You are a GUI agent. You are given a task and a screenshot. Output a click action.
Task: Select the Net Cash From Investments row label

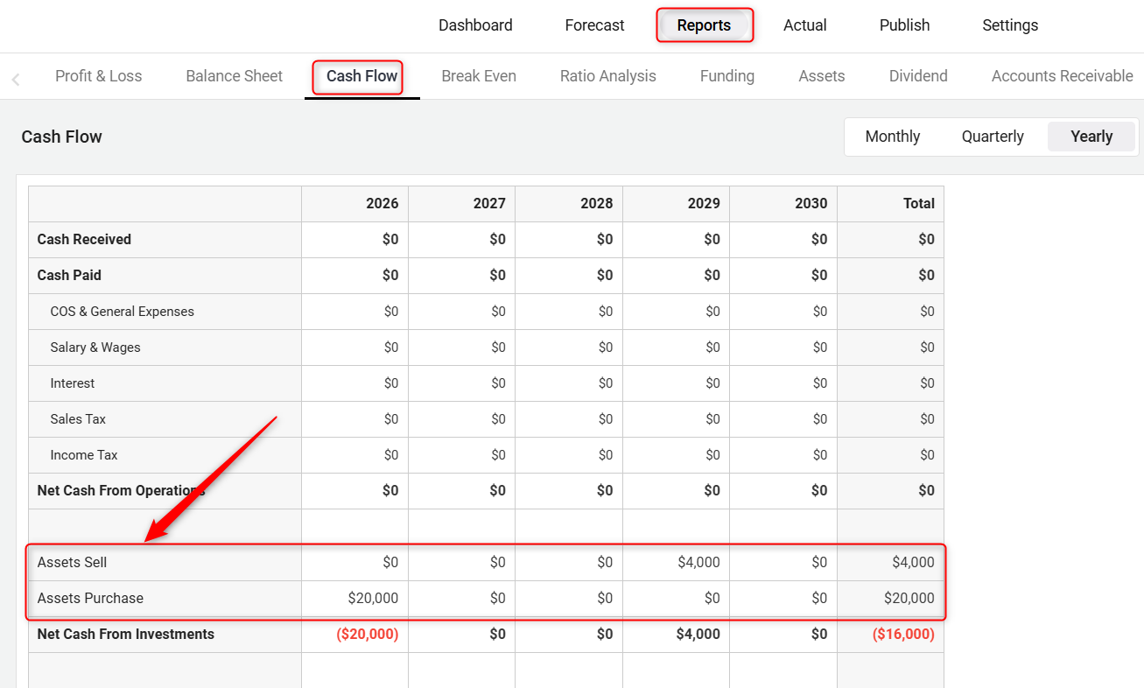click(125, 634)
